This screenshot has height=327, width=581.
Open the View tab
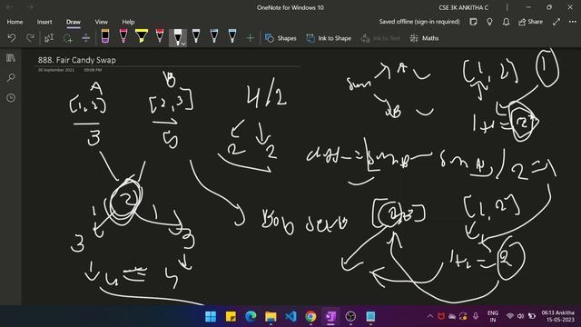click(101, 22)
